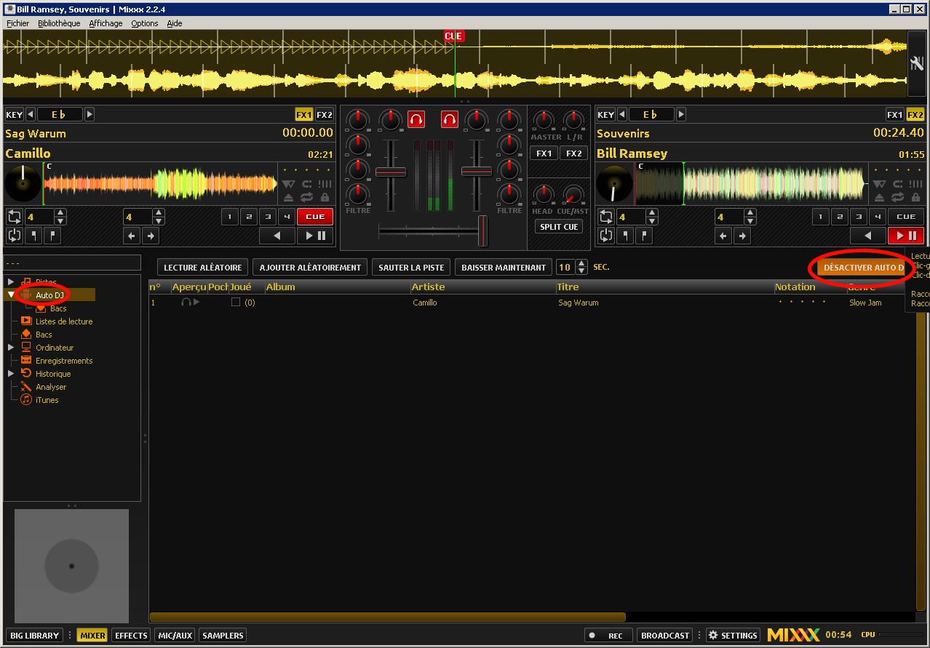This screenshot has height=648, width=930.
Task: Set loop-out marker on Camillo deck
Action: pos(52,236)
